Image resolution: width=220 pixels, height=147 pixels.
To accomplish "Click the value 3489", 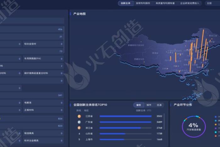I will pos(159,122).
